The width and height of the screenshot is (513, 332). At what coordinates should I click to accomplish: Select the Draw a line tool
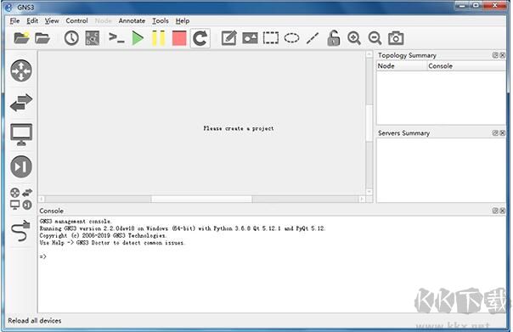(x=313, y=38)
